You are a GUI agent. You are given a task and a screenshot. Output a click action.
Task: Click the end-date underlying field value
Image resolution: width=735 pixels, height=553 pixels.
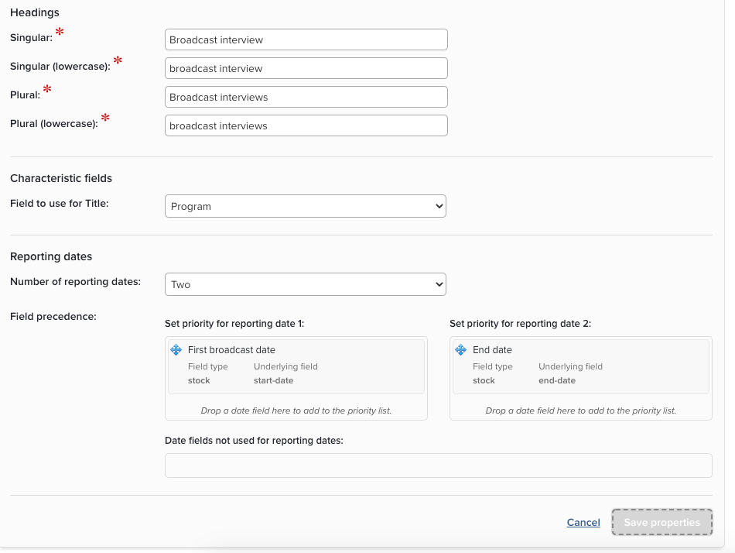coord(557,380)
